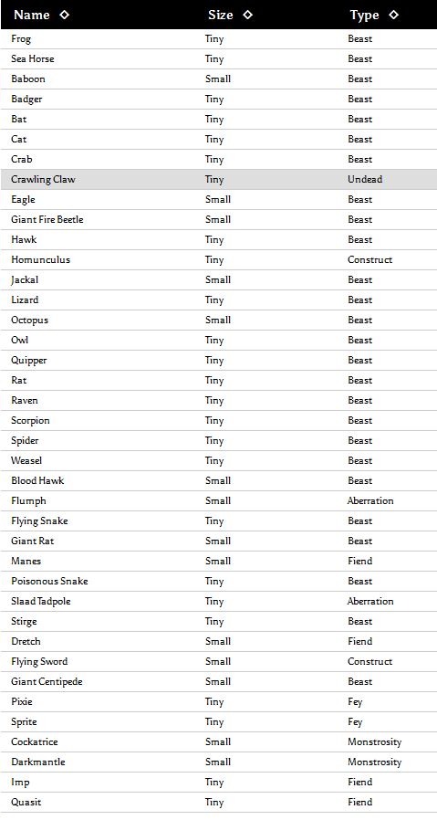This screenshot has height=820, width=437.
Task: Select the highlighted Crawling Claw row
Action: pyautogui.click(x=219, y=179)
